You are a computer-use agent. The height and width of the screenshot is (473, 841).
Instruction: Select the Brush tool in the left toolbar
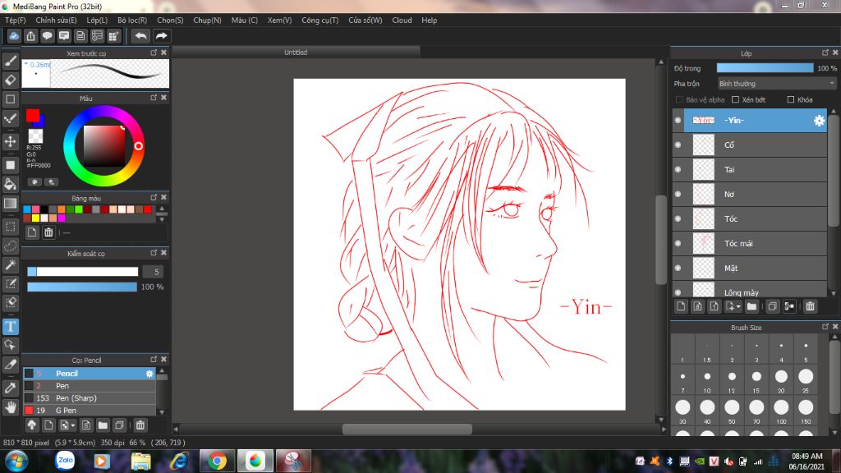point(10,61)
